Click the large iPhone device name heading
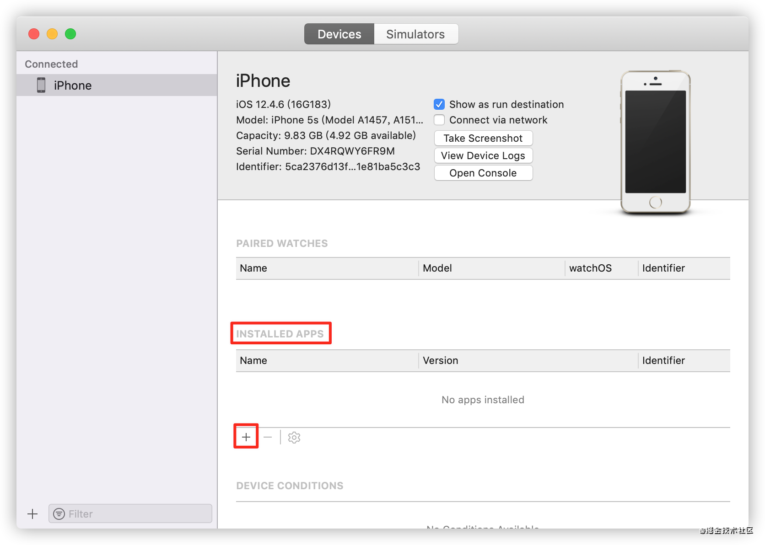Viewport: 765px width, 545px height. (x=263, y=81)
